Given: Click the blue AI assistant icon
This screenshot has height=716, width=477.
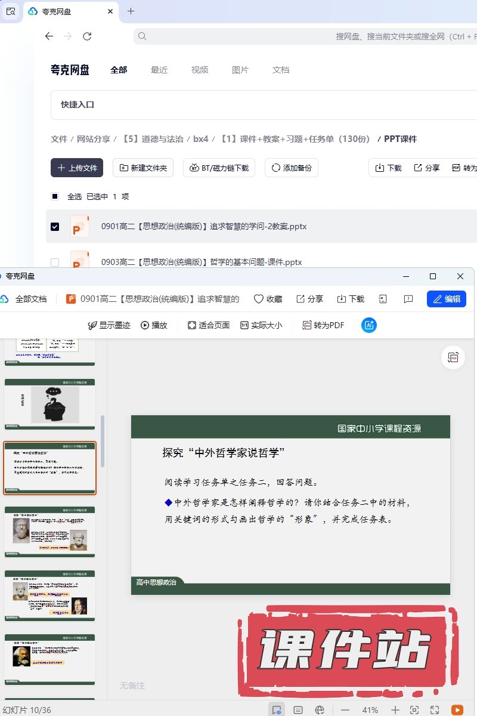Looking at the screenshot, I should pos(369,325).
